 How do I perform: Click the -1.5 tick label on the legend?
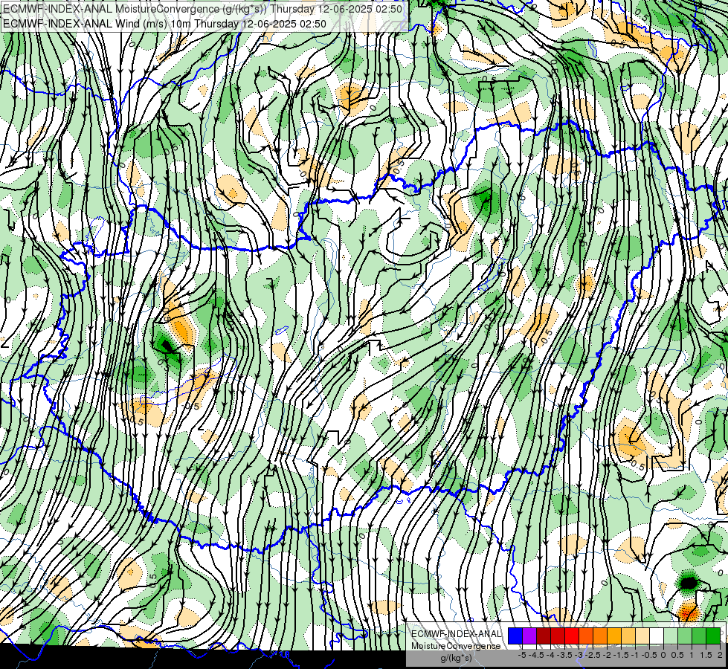click(x=621, y=655)
